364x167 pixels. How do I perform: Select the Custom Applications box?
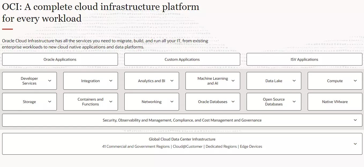tap(182, 59)
